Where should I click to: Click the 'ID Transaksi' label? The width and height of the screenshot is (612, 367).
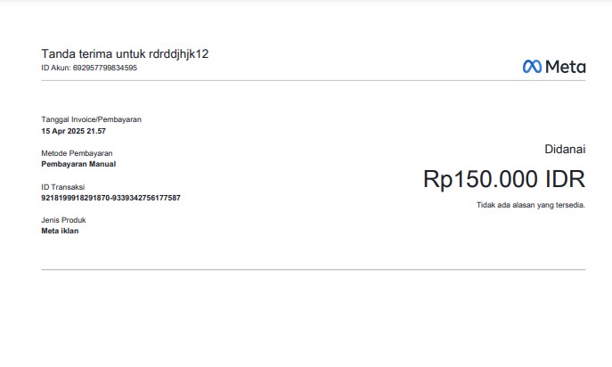click(x=62, y=186)
